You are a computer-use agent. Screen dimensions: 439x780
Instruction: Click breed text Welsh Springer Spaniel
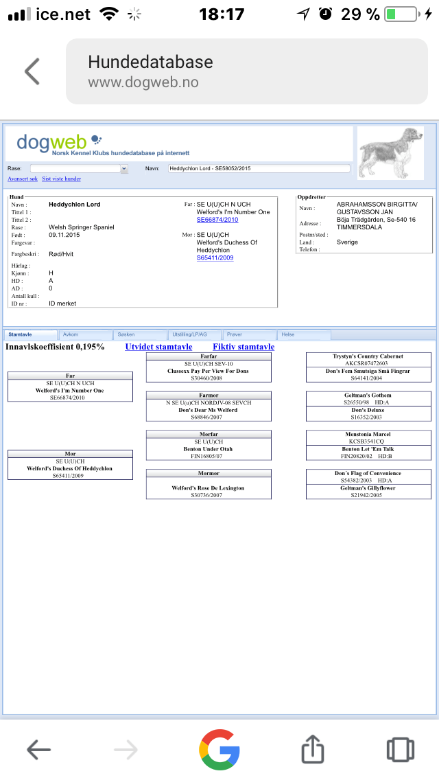82,227
